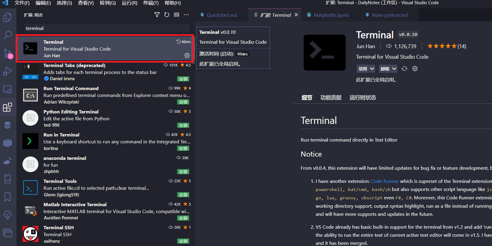
Task: Refresh the extensions list
Action: click(x=167, y=15)
